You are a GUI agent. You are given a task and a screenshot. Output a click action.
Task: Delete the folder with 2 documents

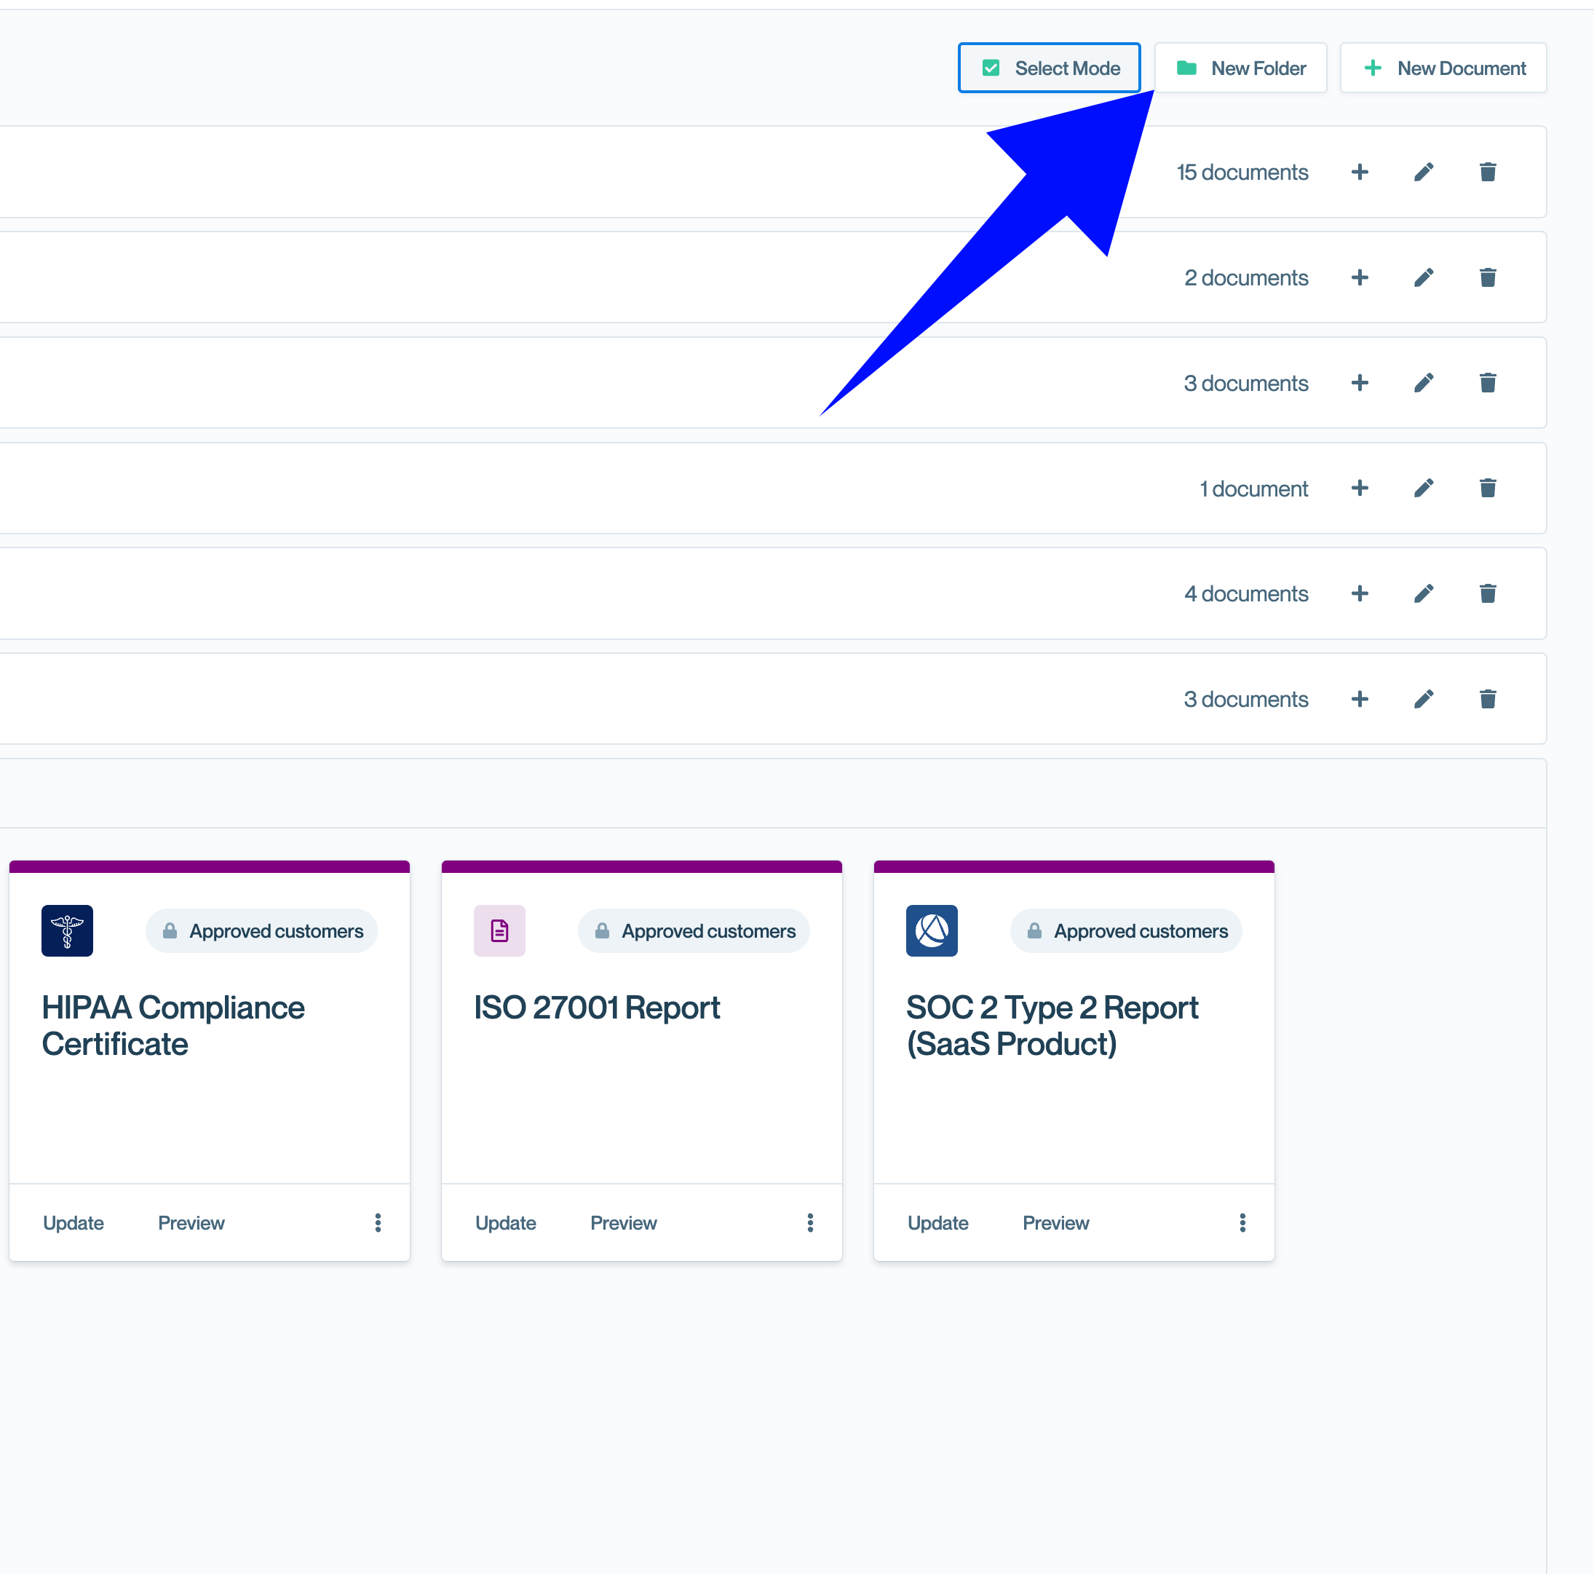point(1487,277)
